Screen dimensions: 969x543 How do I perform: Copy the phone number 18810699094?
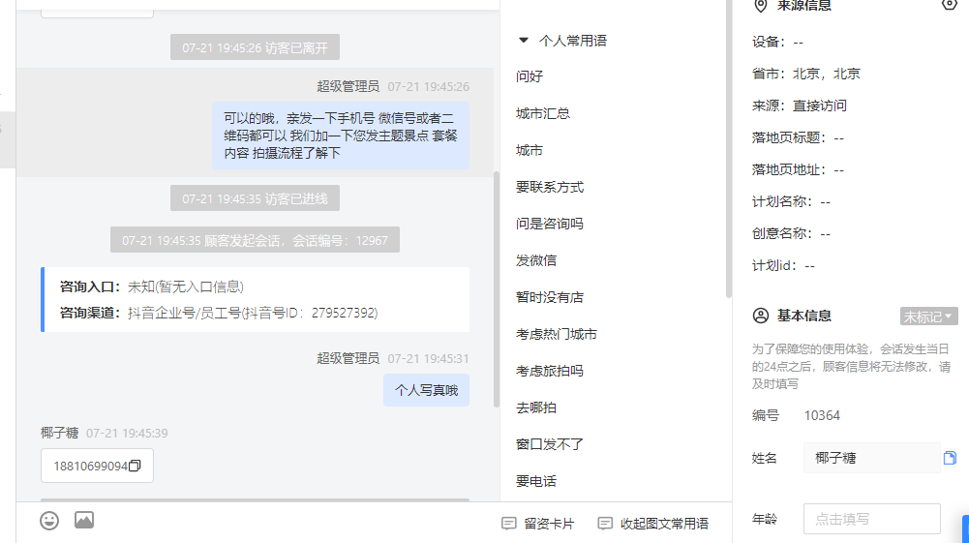pos(135,466)
